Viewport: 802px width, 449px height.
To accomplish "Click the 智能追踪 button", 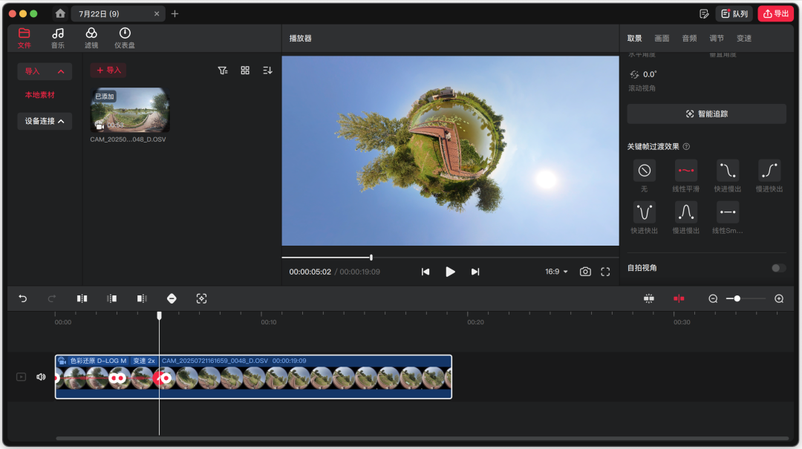I will (x=706, y=114).
